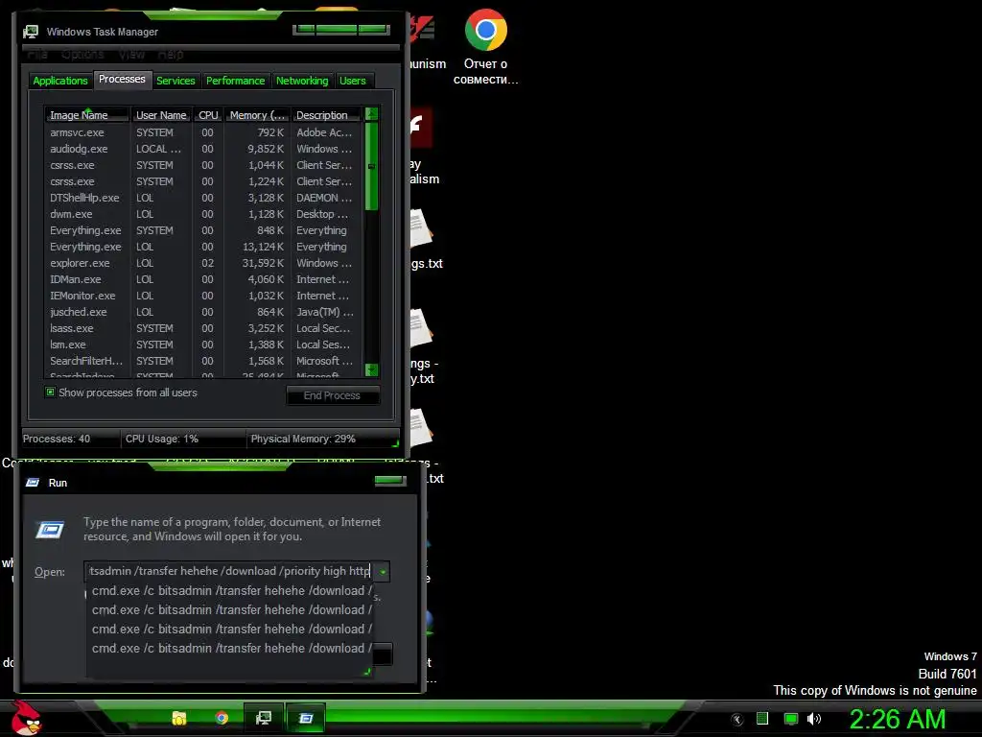Select Everything.exe run by SYSTEM
This screenshot has height=737, width=982.
203,230
